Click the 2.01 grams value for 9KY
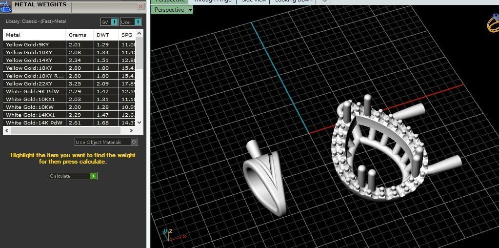Screen dimensions: 499x248 [x=75, y=44]
